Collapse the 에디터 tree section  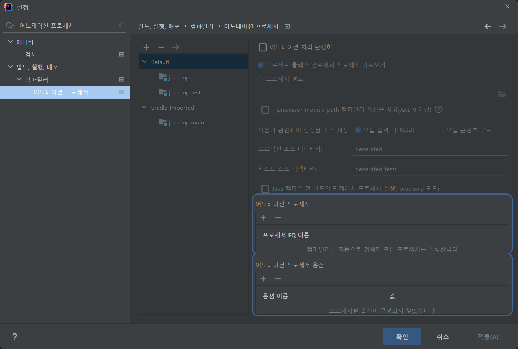pyautogui.click(x=11, y=42)
